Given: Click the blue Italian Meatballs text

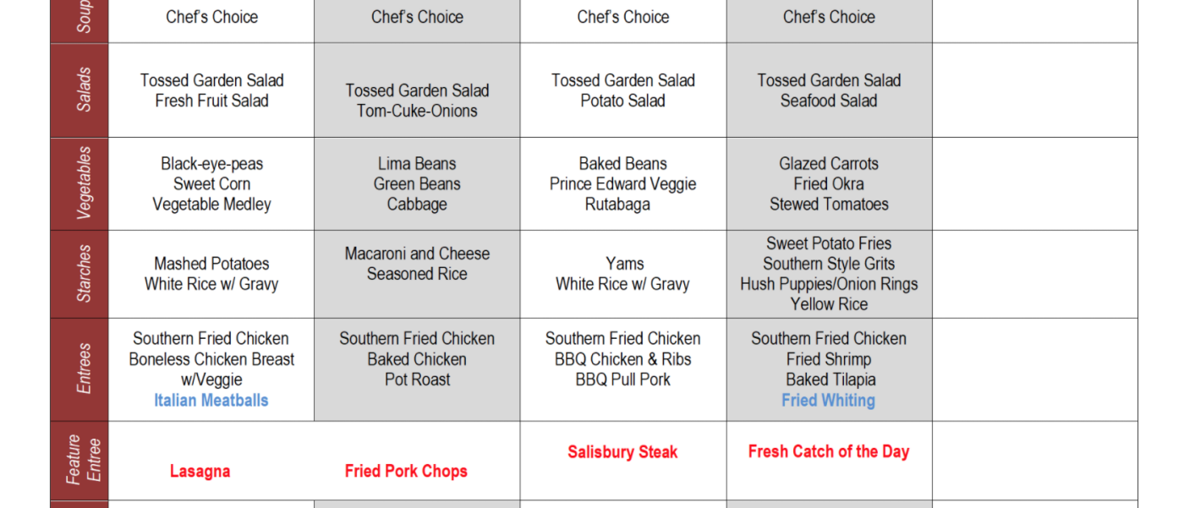Looking at the screenshot, I should (x=211, y=400).
